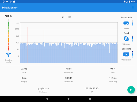The height and width of the screenshot is (102, 137).
Task: Go back with Android back button
Action: coord(47,99)
